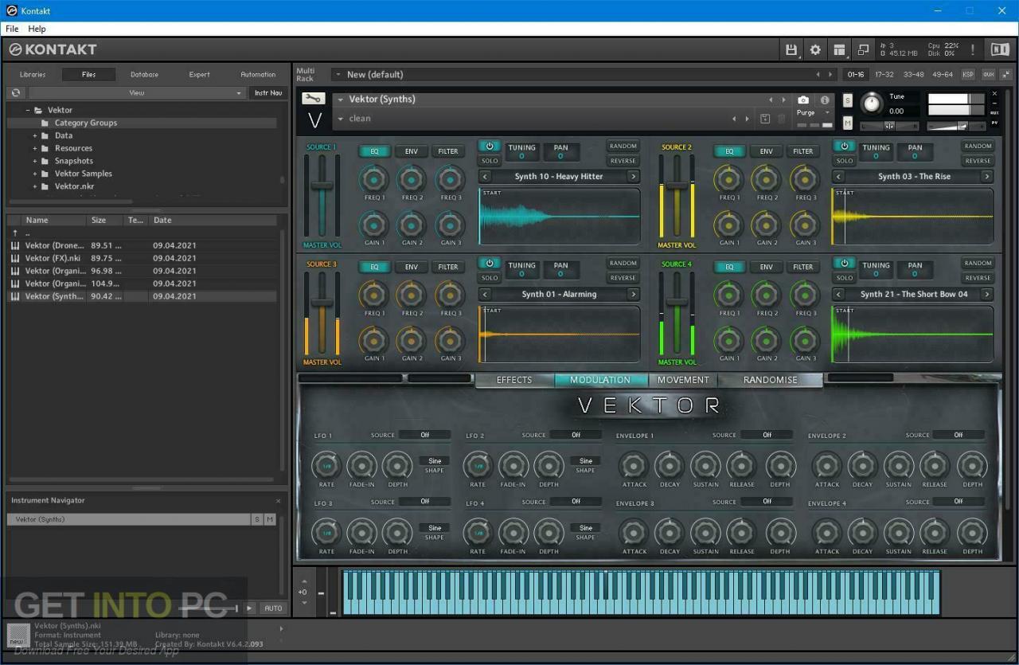Mute the instrument with the M button
The width and height of the screenshot is (1019, 665).
[847, 123]
